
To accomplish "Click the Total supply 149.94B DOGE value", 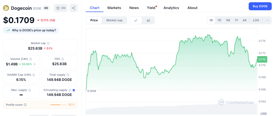I will (59, 80).
